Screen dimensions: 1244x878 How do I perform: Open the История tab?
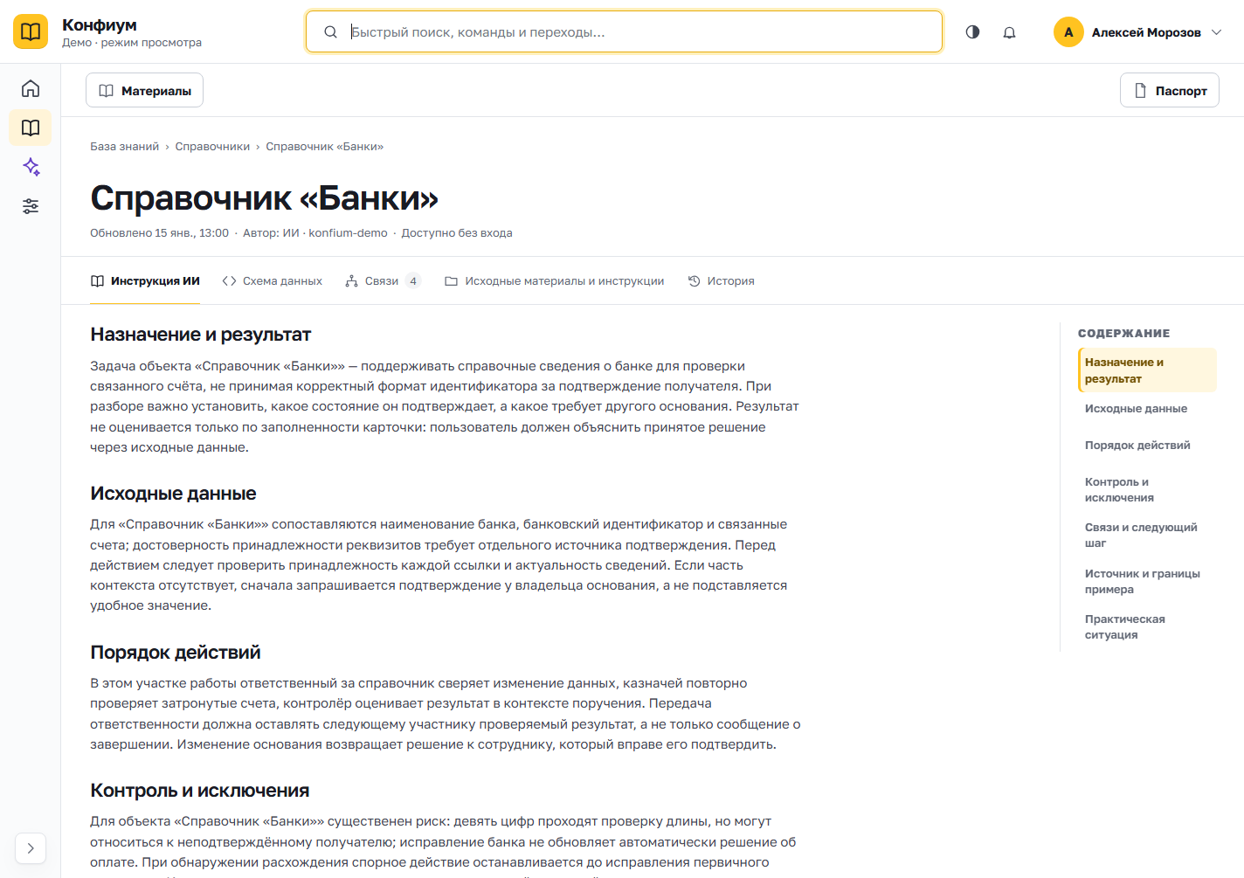tap(721, 281)
